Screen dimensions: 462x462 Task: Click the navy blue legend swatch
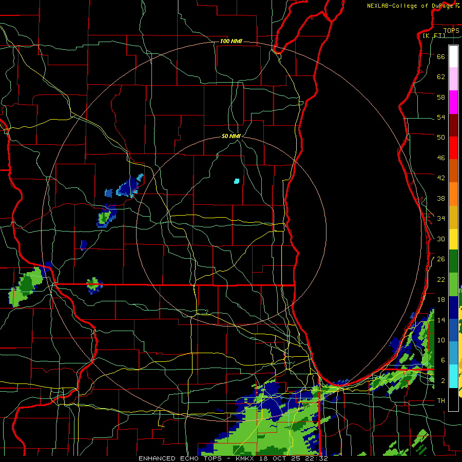(x=453, y=307)
